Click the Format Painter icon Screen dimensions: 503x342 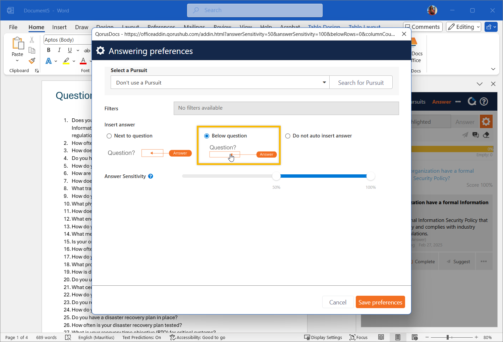[x=32, y=61]
